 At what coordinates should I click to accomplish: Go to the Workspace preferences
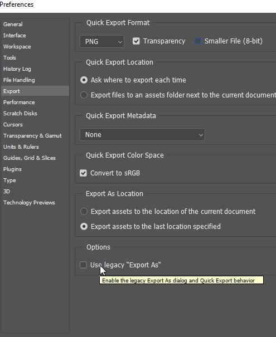17,47
